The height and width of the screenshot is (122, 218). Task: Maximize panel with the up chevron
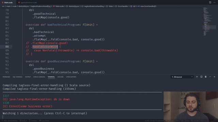coord(210,77)
